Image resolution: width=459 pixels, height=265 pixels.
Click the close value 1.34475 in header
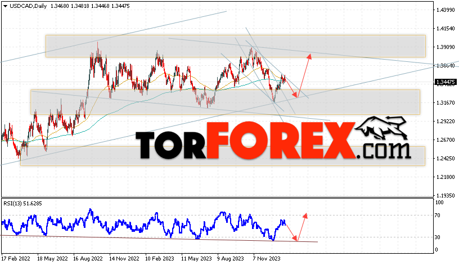click(x=120, y=6)
